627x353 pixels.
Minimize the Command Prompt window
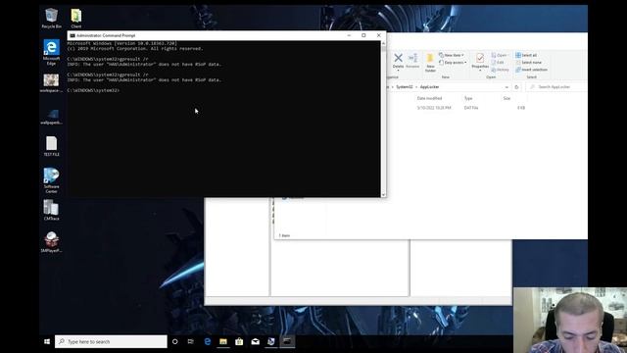[x=349, y=35]
